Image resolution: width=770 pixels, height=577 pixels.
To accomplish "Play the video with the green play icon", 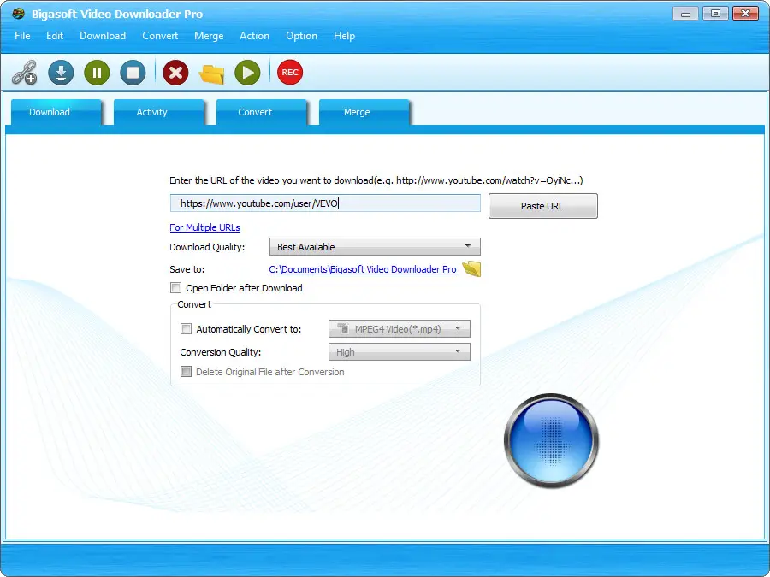I will 247,73.
